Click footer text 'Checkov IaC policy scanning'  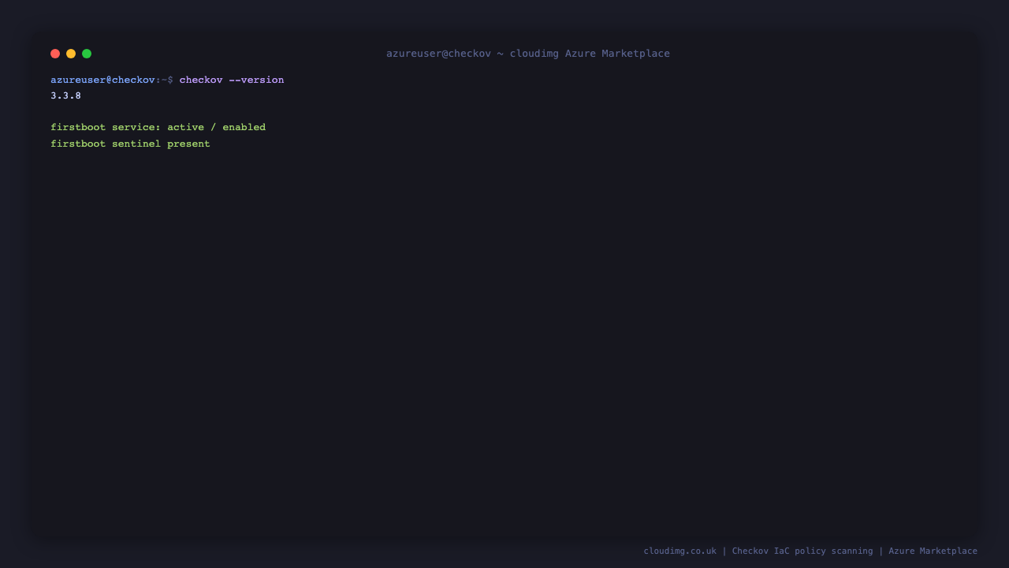[802, 551]
